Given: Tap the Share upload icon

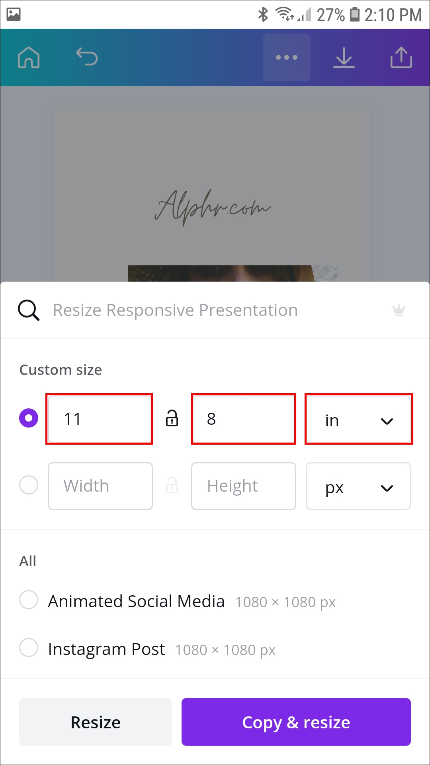Looking at the screenshot, I should (x=401, y=57).
